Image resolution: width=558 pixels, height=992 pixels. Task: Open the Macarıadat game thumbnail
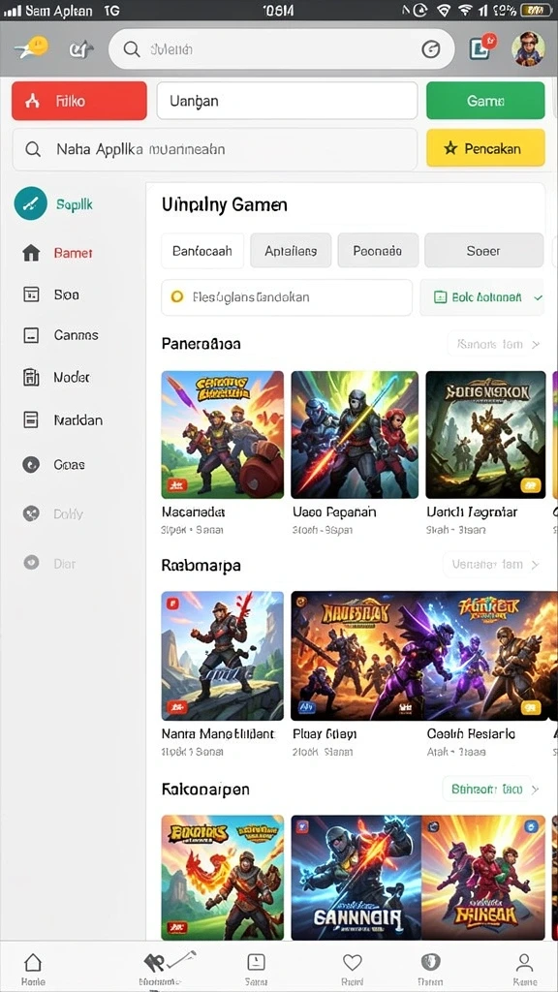222,435
